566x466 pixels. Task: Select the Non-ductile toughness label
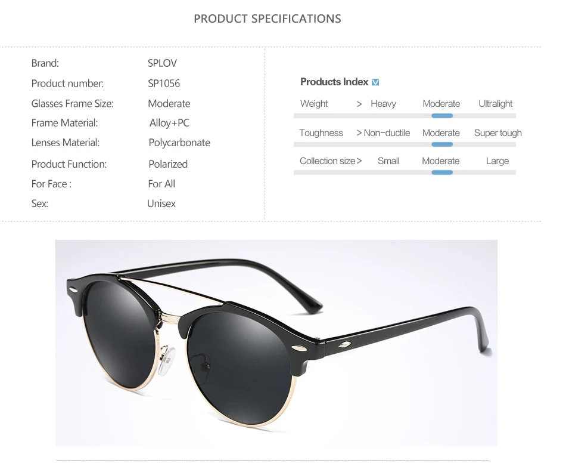pos(387,133)
